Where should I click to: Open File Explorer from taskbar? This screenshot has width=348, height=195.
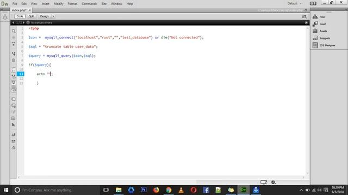[x=119, y=190]
